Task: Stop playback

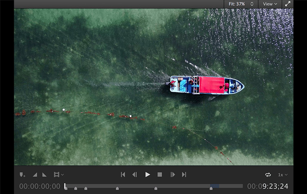Action: [x=160, y=174]
